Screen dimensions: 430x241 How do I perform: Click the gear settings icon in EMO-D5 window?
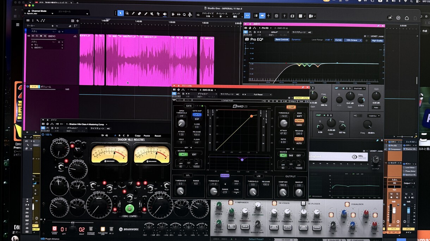pyautogui.click(x=289, y=98)
